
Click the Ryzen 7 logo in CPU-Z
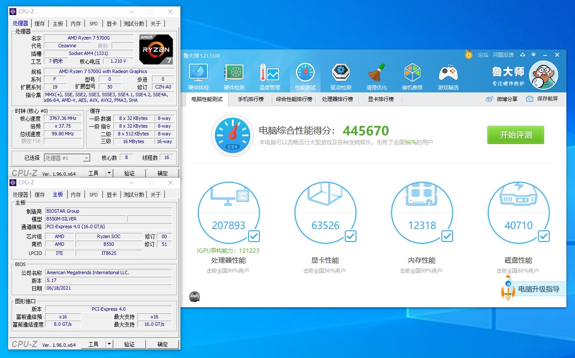(x=156, y=49)
